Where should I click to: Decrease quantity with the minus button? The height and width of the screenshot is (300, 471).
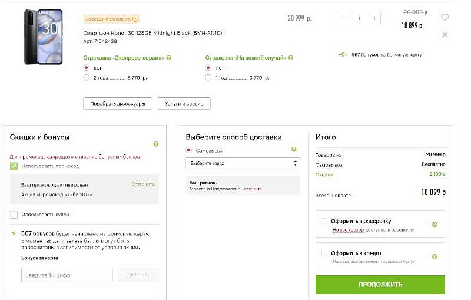(345, 18)
